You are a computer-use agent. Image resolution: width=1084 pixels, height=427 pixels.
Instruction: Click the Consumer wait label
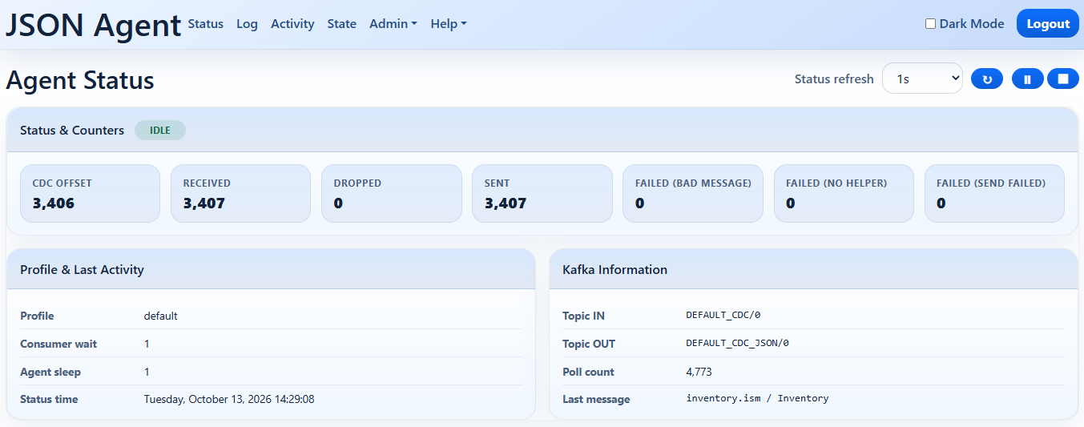click(58, 344)
